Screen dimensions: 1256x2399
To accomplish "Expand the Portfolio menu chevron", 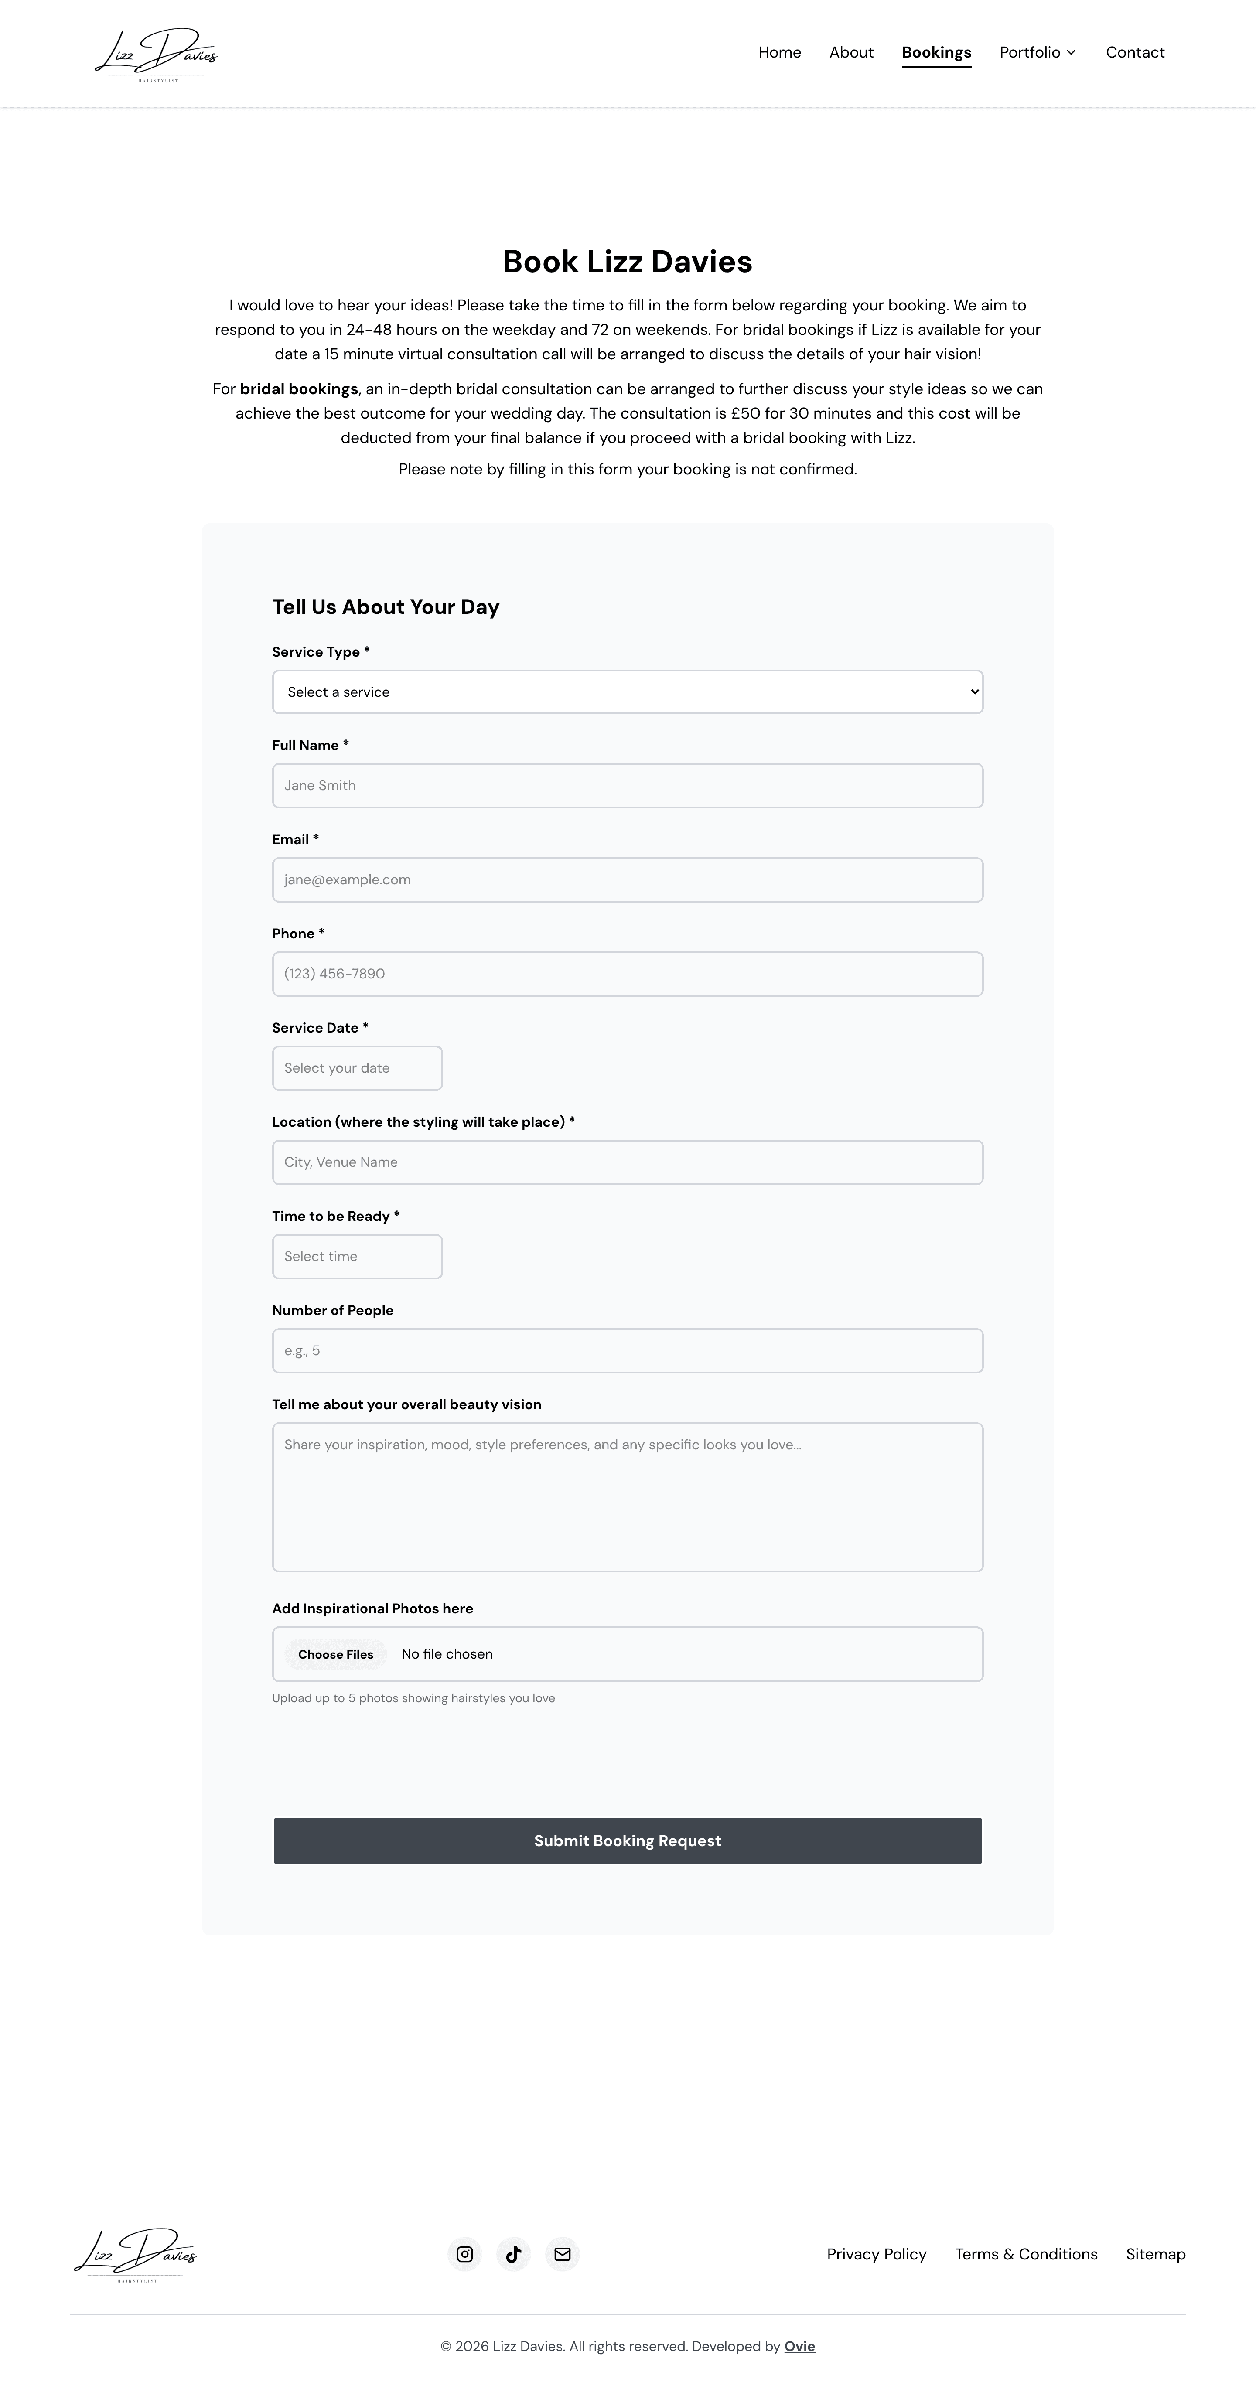I will (1071, 52).
